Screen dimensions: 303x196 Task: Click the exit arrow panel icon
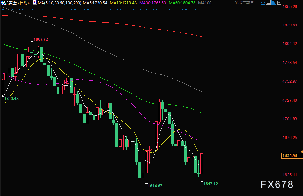point(279,3)
